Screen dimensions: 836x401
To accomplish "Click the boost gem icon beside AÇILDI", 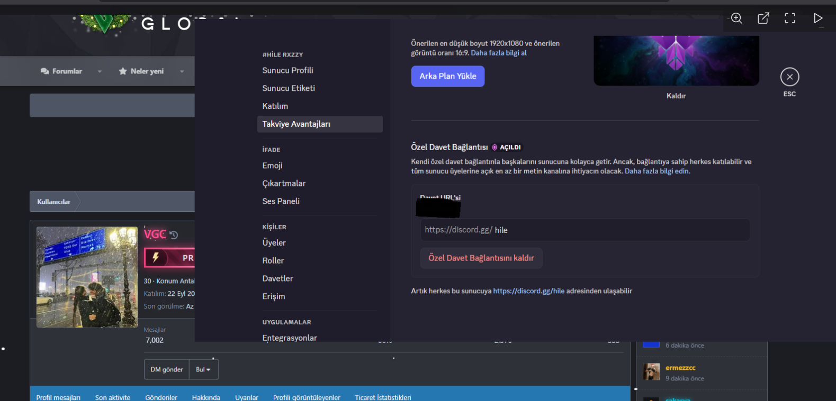I will point(495,147).
